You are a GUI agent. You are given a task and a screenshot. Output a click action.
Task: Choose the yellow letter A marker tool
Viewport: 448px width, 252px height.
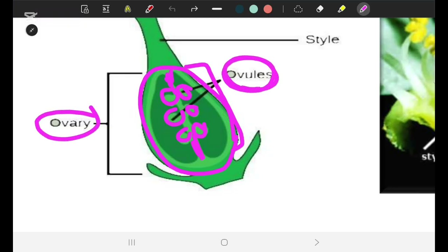tap(128, 9)
